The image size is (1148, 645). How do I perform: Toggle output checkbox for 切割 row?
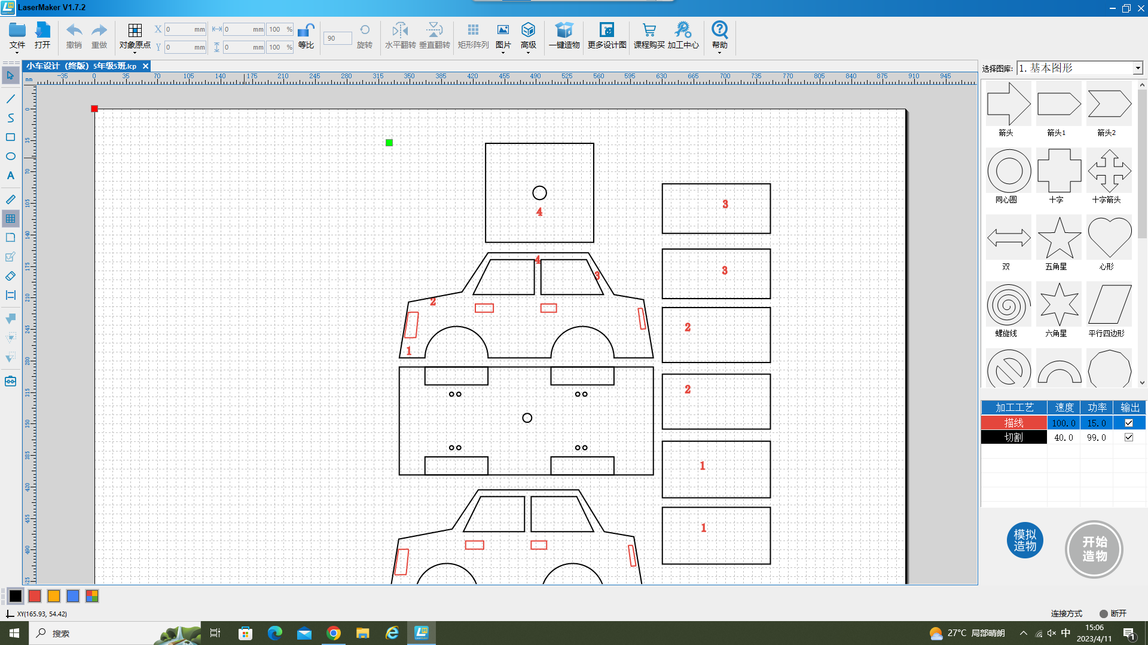tap(1129, 437)
